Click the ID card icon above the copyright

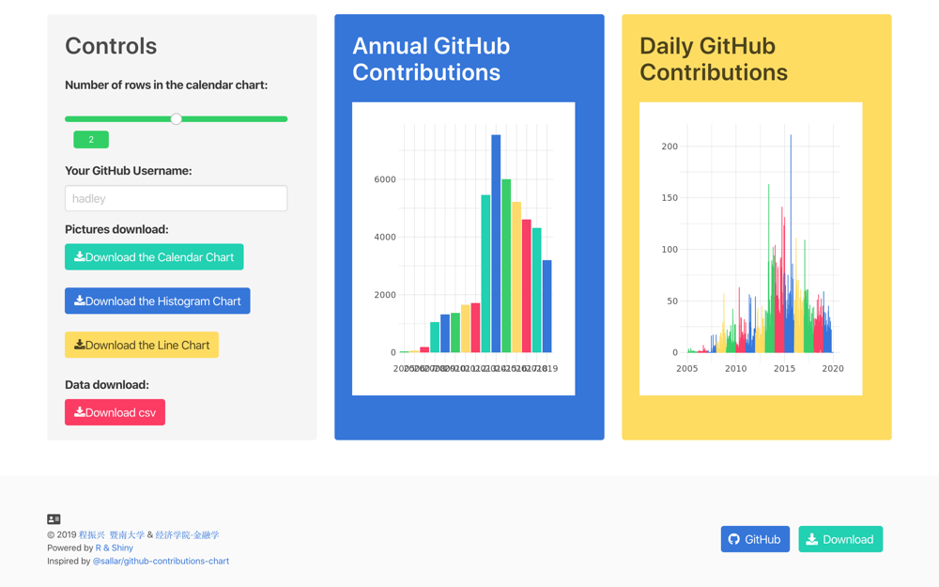tap(54, 519)
